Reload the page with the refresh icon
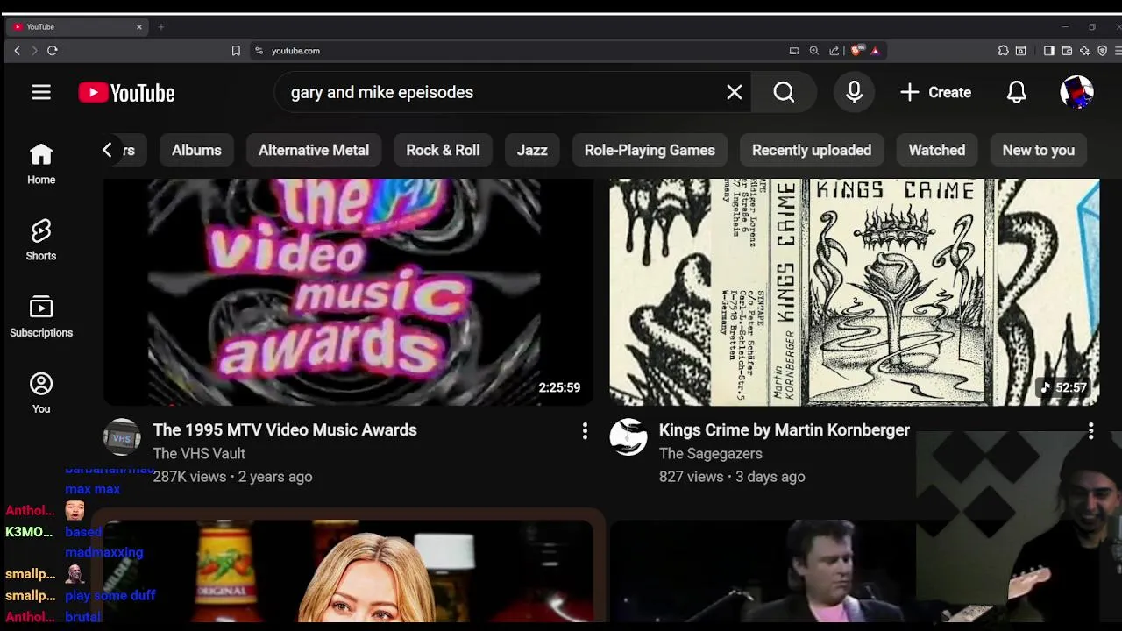The height and width of the screenshot is (631, 1122). pos(53,51)
